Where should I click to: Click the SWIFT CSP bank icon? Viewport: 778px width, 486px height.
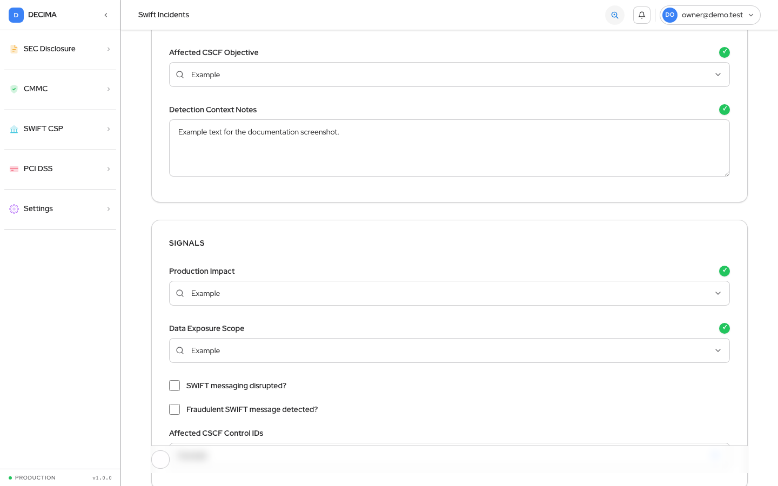pos(14,129)
